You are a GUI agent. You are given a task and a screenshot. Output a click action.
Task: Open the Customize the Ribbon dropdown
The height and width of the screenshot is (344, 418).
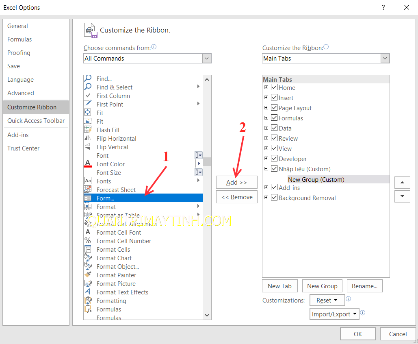[x=385, y=59]
